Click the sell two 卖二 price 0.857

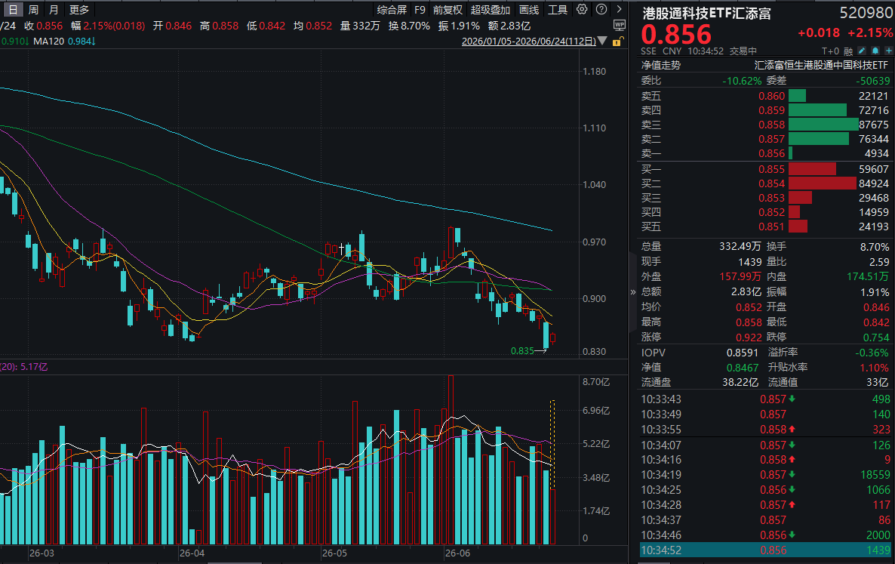[772, 139]
